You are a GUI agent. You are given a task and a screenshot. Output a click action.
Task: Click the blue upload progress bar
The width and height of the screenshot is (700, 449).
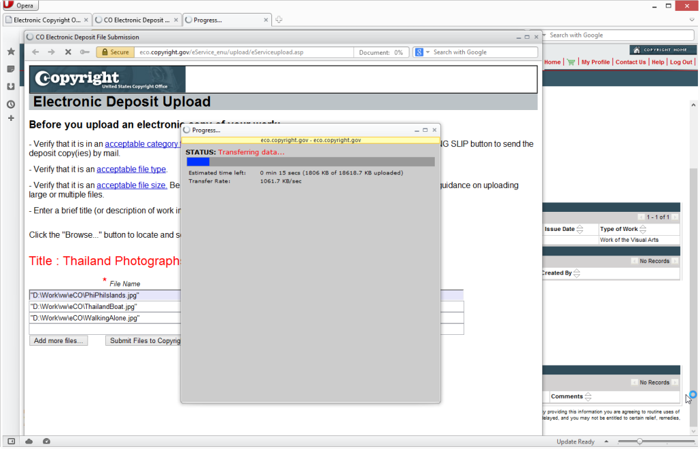coord(198,162)
